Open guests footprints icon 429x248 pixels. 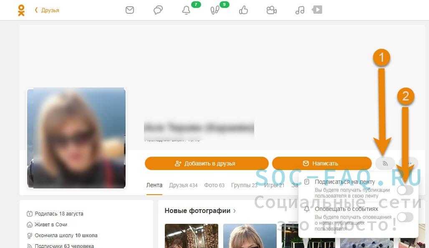pyautogui.click(x=215, y=10)
